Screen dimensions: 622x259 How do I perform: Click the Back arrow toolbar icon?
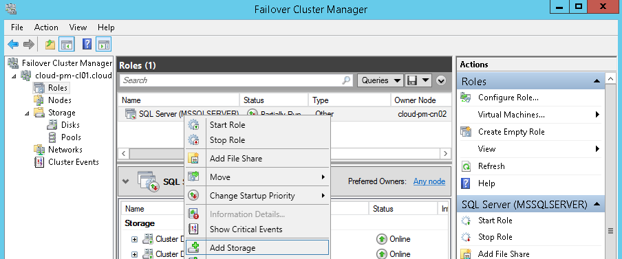(13, 45)
